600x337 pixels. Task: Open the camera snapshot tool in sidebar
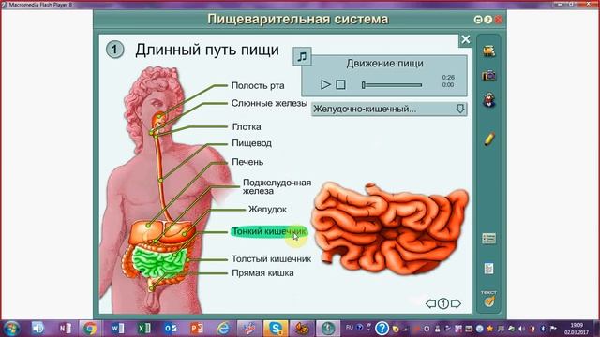(489, 75)
